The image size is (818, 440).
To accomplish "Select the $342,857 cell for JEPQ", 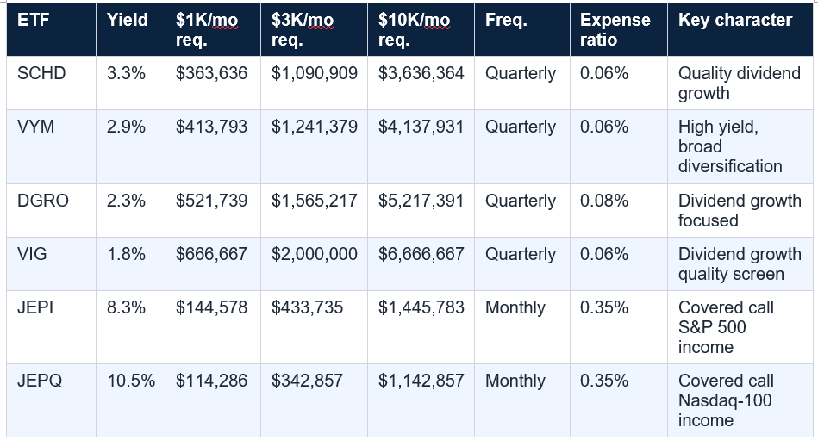I will coord(314,400).
